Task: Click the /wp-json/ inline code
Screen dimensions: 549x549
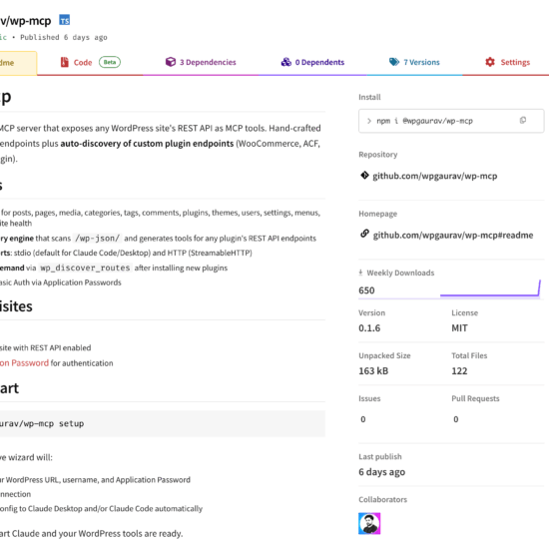Action: 97,239
